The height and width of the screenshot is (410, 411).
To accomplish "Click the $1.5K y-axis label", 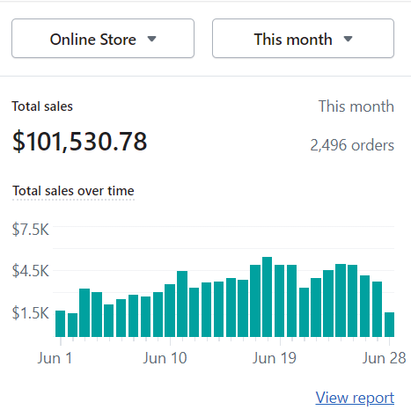I will coord(31,313).
